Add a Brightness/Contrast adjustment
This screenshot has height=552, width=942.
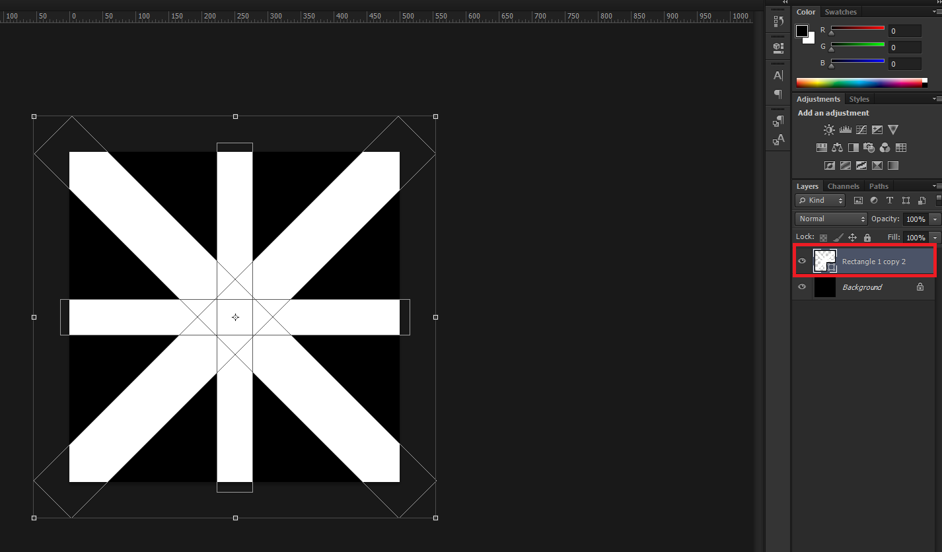pos(829,130)
